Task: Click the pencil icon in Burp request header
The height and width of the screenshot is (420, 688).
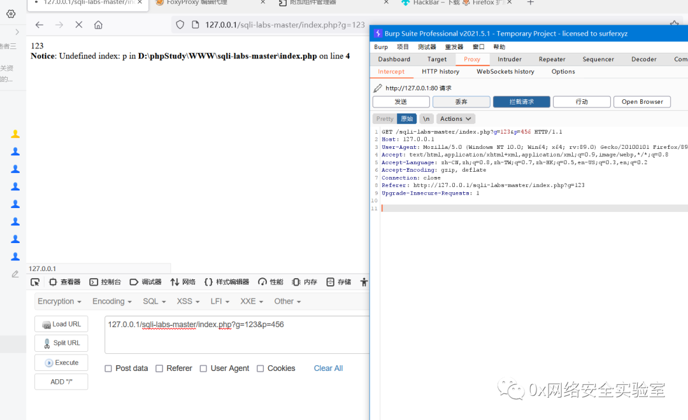Action: (377, 88)
